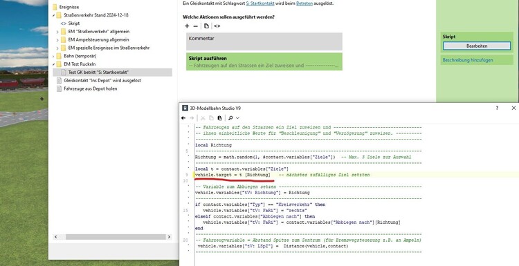Click the greyed-out forward arrow in script editor
This screenshot has width=519, height=266.
click(x=191, y=118)
